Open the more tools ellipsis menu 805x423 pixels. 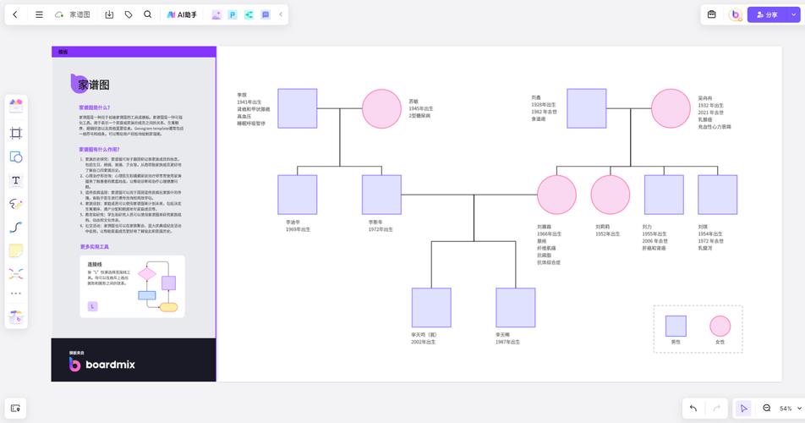(x=16, y=294)
